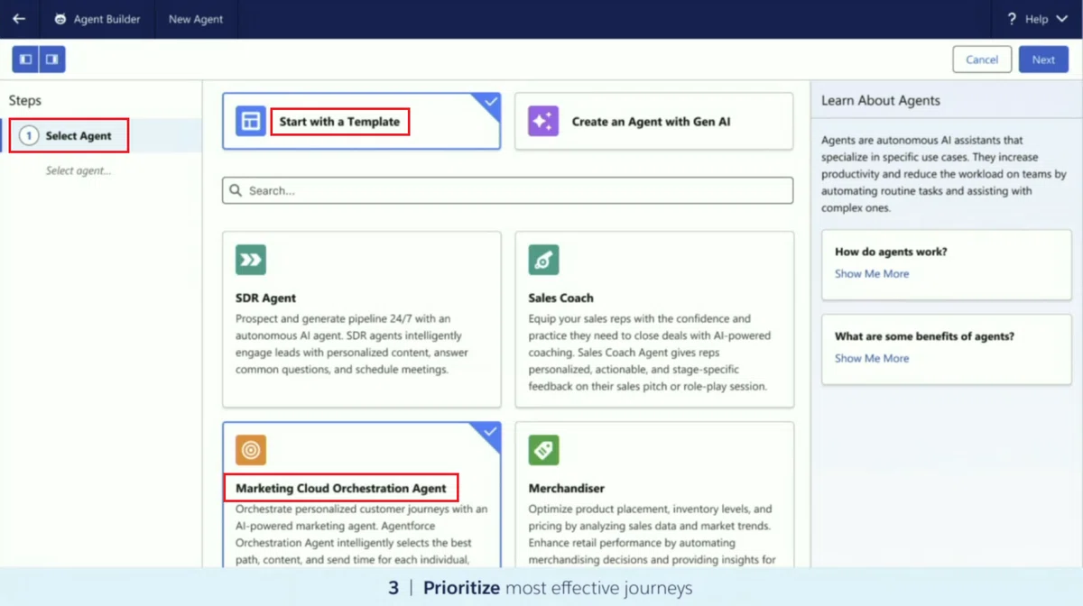Viewport: 1083px width, 606px height.
Task: Click the Gen AI sparkle icon
Action: [543, 121]
